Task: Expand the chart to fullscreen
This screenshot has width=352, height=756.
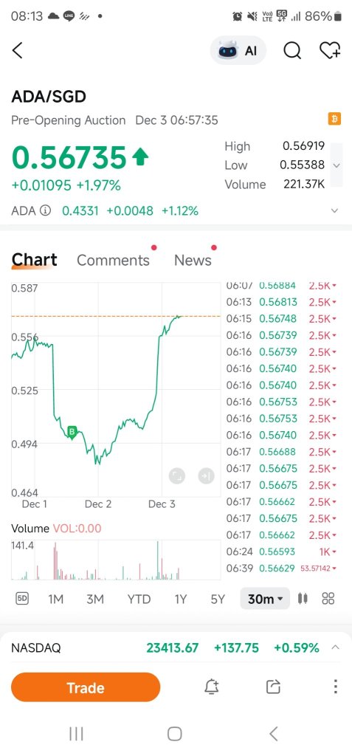Action: (x=177, y=476)
